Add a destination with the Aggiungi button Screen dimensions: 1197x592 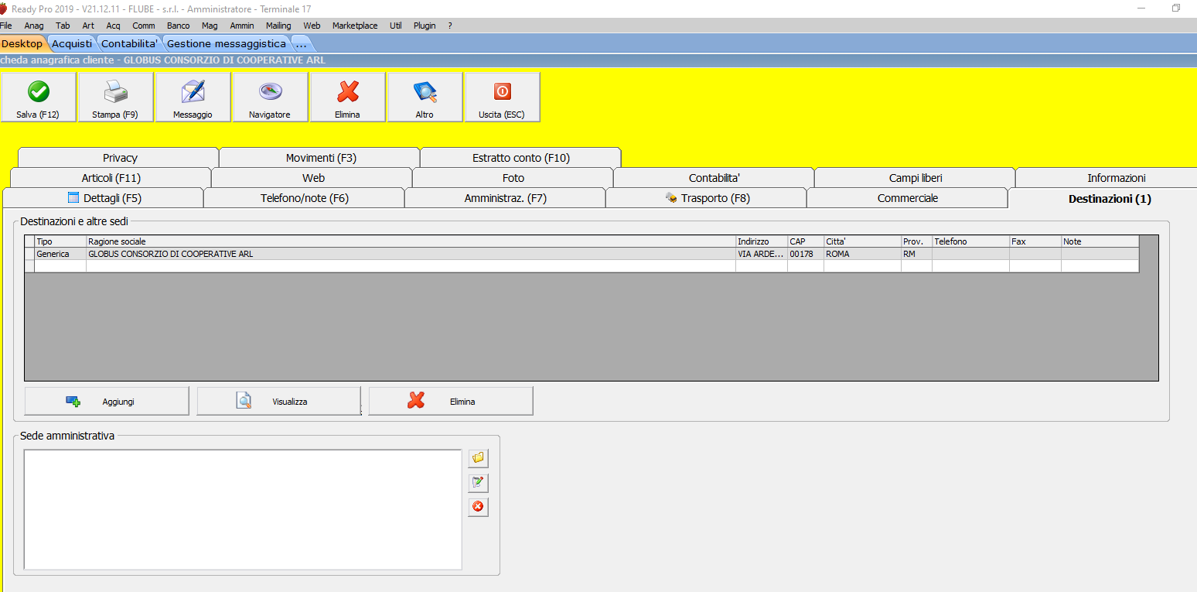click(x=107, y=402)
